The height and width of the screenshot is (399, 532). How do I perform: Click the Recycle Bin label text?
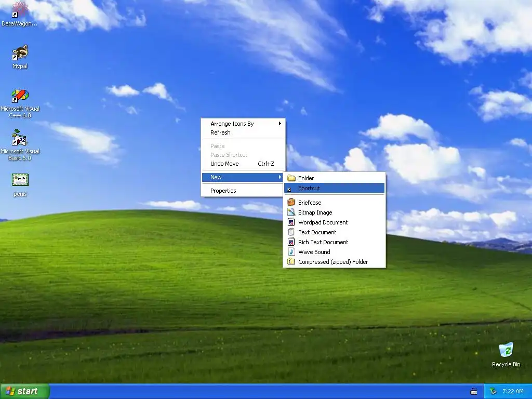506,364
